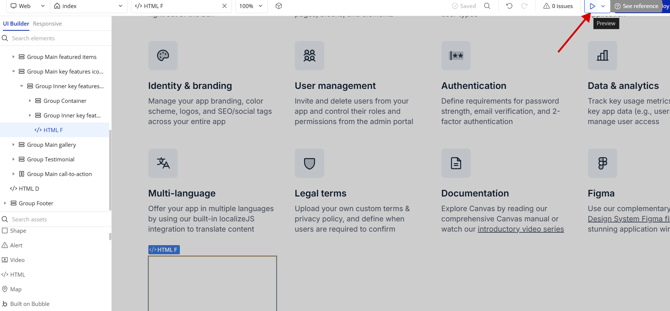
Task: Select HTML D in element tree
Action: [x=55, y=188]
